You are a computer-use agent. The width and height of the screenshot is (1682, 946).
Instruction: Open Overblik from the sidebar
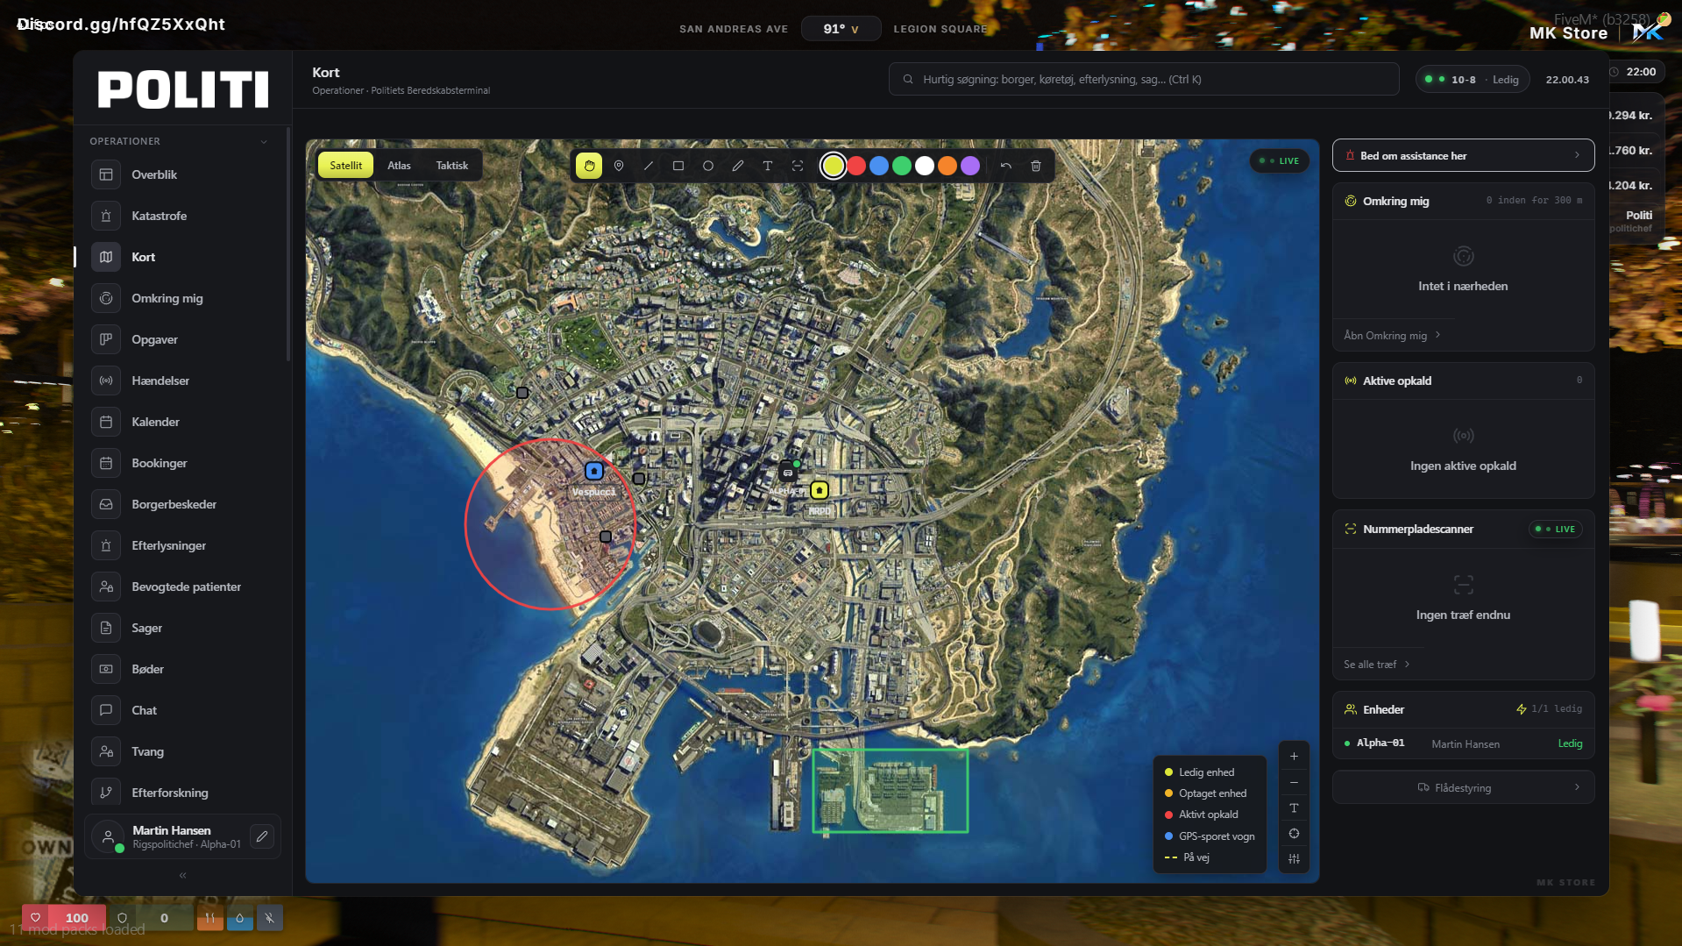pos(181,174)
